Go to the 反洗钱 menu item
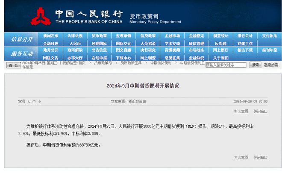Viewport: 282px width, 173px height. tap(221, 44)
